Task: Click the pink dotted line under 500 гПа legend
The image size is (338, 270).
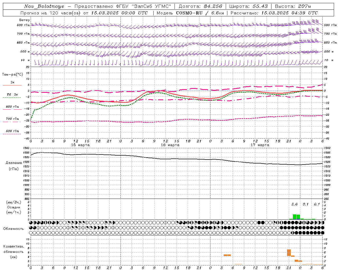Action: coord(12,134)
